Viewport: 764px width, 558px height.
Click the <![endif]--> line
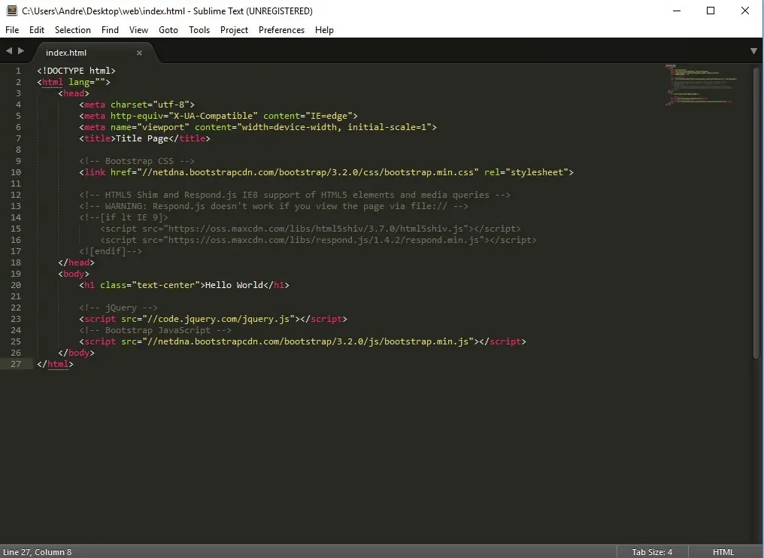[x=111, y=251]
